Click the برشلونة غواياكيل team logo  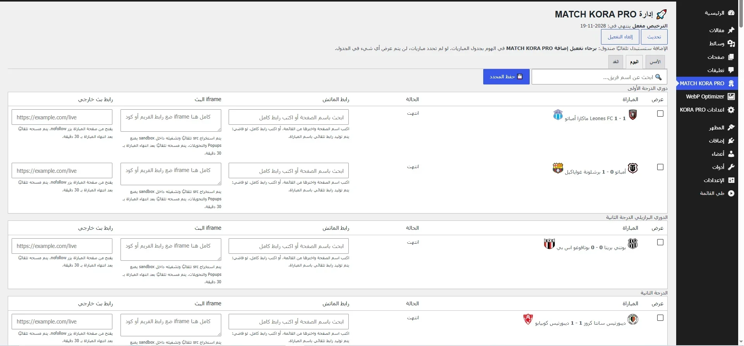[x=558, y=168]
